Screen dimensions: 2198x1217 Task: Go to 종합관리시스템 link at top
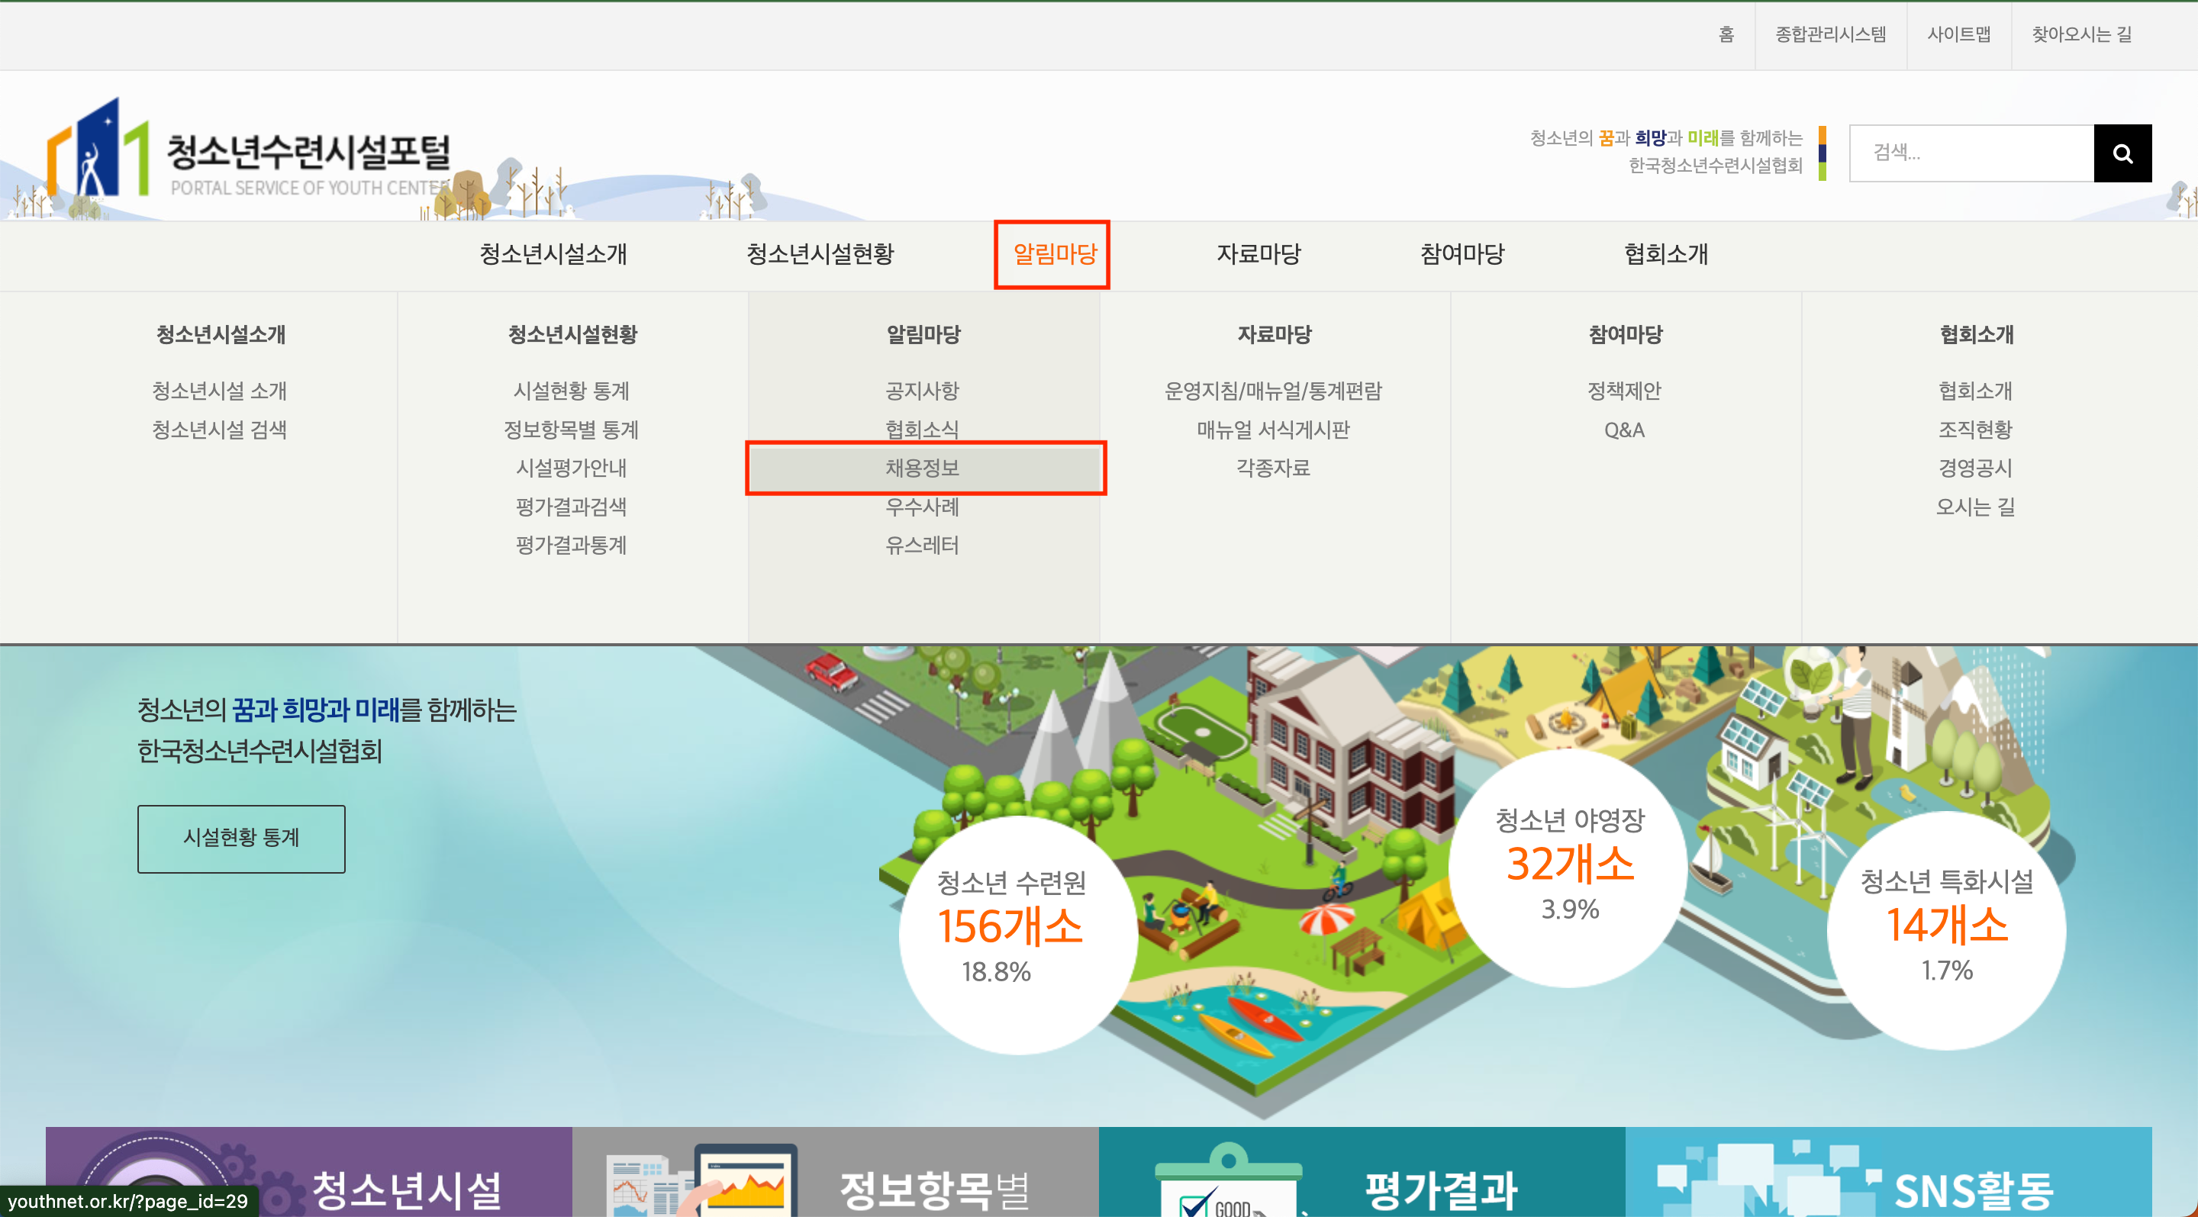tap(1829, 35)
